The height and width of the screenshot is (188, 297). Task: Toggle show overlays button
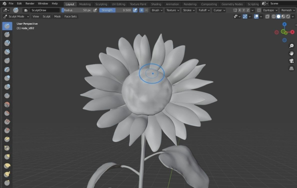pyautogui.click(x=256, y=17)
